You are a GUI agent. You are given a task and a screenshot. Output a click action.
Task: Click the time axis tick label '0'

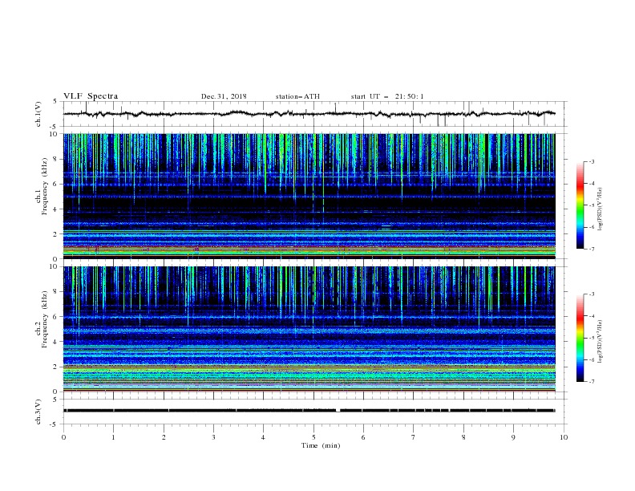[63, 437]
